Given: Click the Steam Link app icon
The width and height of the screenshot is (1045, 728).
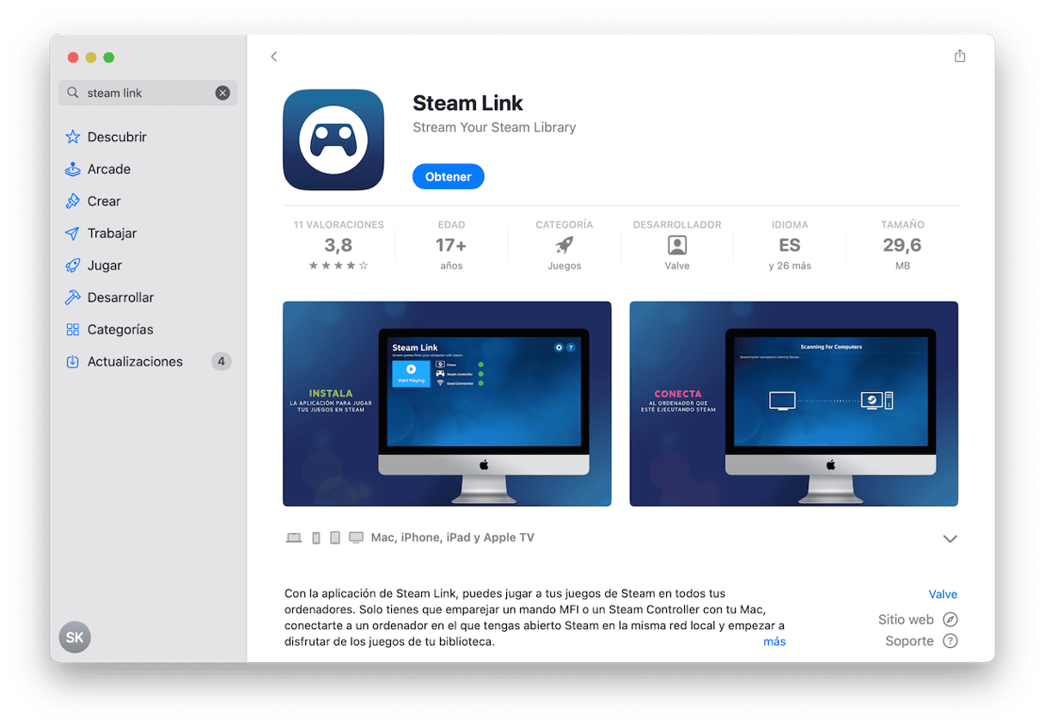Looking at the screenshot, I should [x=333, y=139].
